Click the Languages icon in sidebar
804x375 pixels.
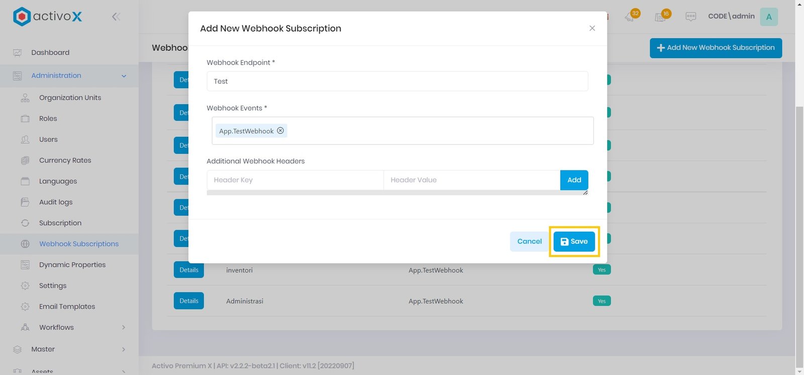point(25,181)
